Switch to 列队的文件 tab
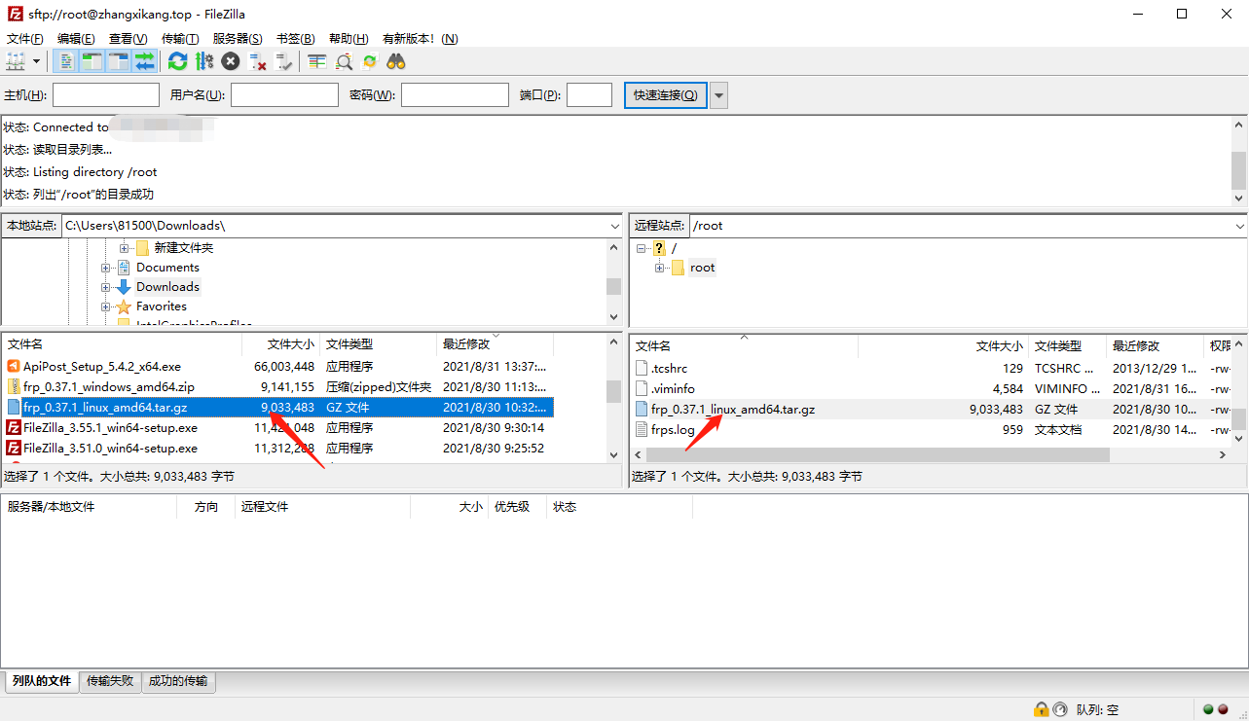Screen dimensions: 1249x721 [41, 681]
